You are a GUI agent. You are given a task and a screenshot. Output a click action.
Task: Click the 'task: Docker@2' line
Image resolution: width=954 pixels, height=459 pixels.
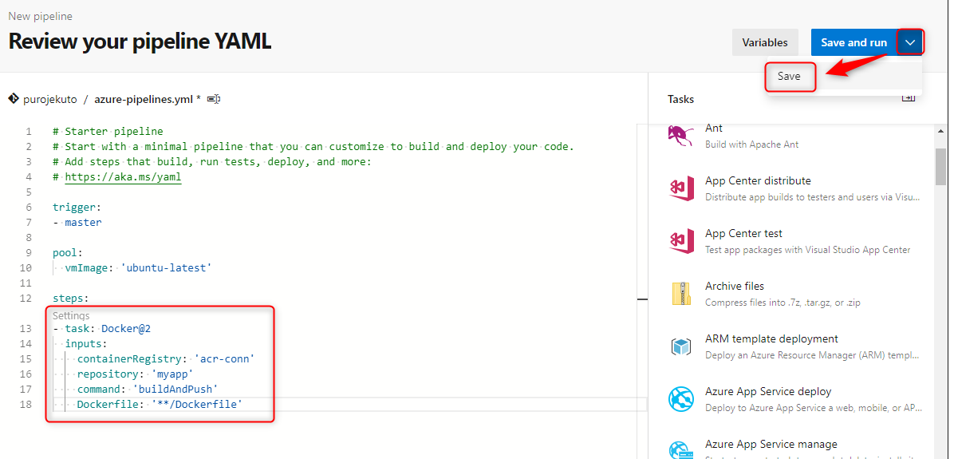101,328
